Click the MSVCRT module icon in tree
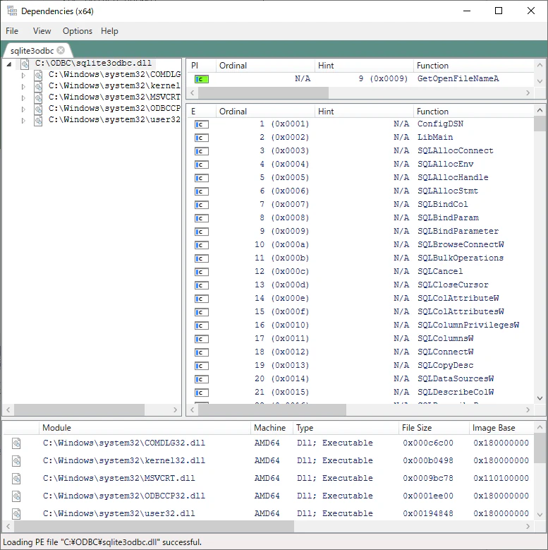 point(38,97)
